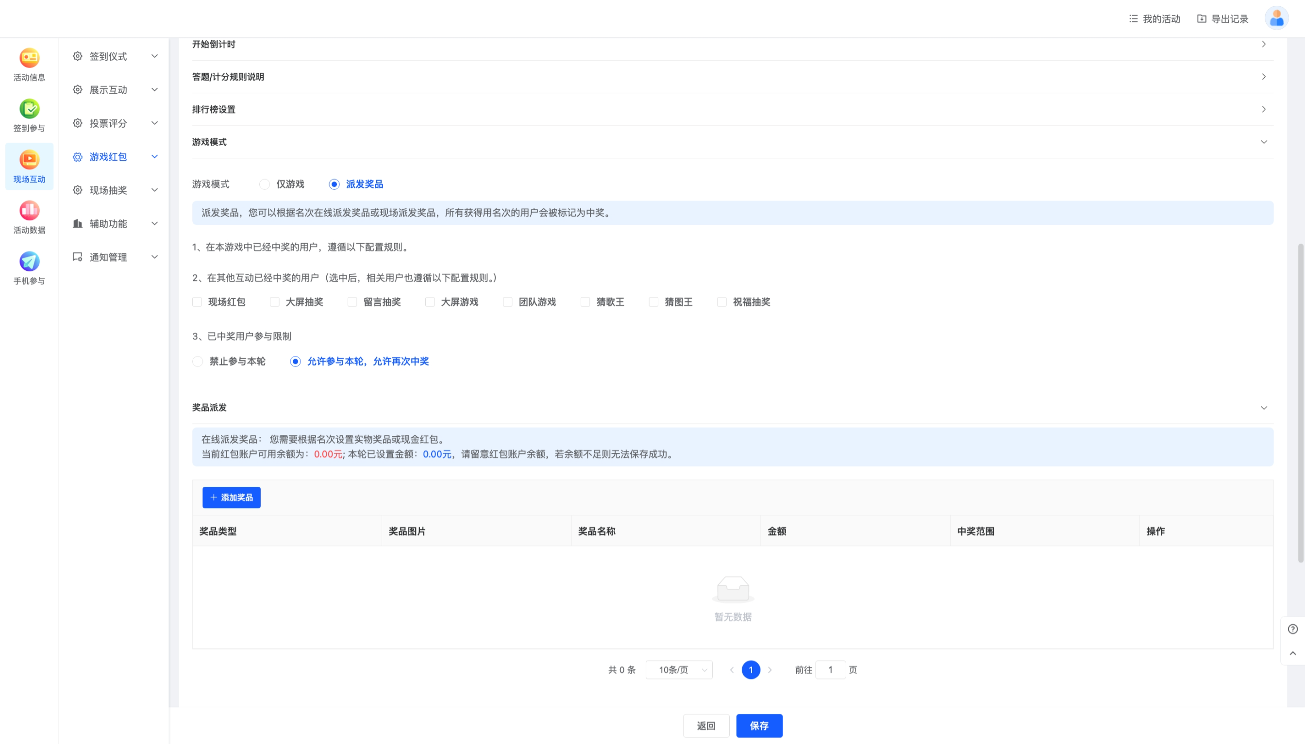1305x744 pixels.
Task: Open the 现场互动 section icon
Action: (29, 159)
